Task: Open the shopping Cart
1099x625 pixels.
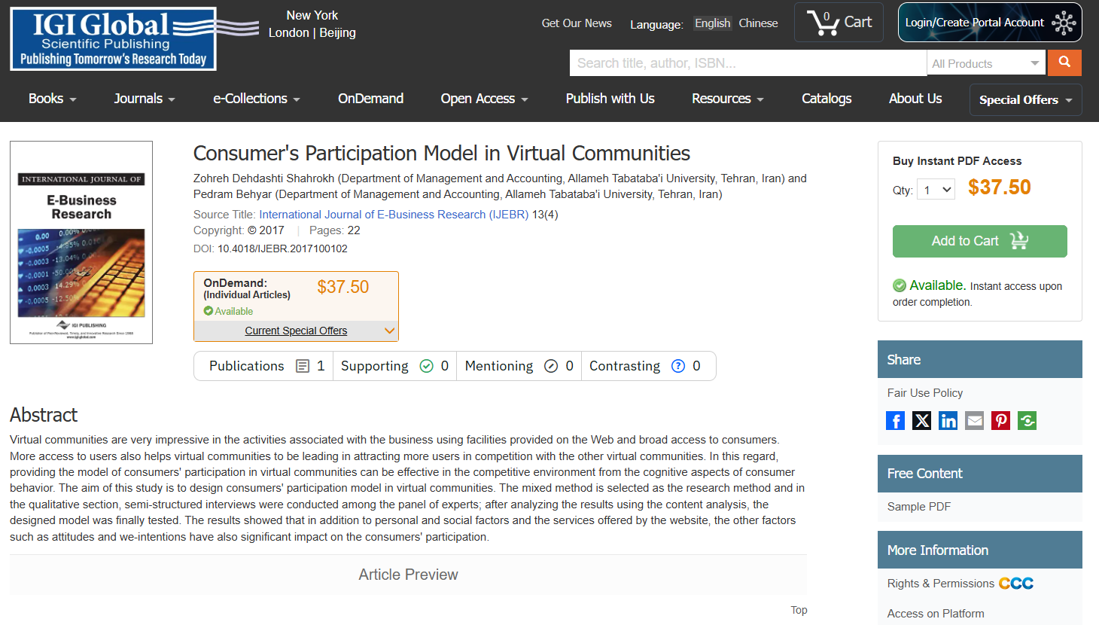Action: pos(838,22)
